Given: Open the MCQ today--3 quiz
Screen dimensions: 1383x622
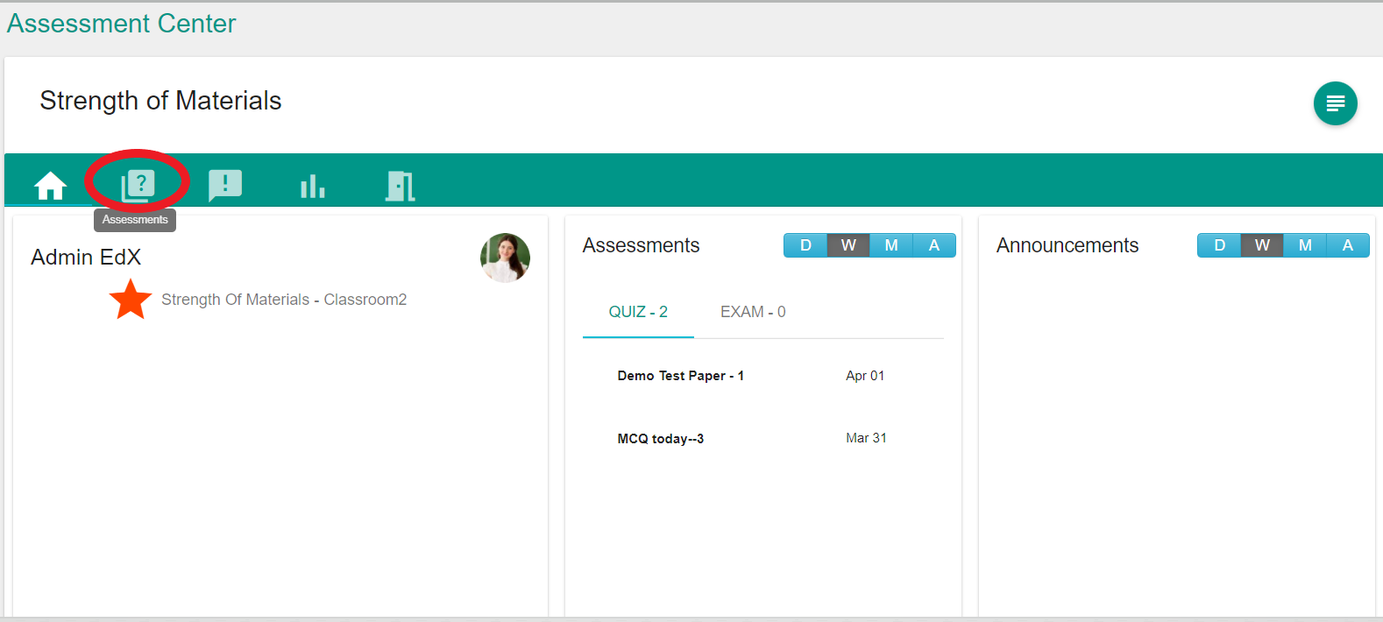Looking at the screenshot, I should click(660, 439).
